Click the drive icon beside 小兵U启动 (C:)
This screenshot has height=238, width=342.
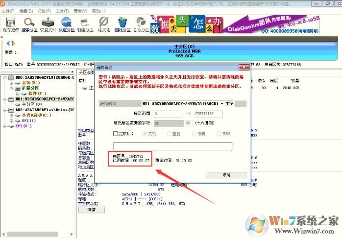pyautogui.click(x=18, y=115)
